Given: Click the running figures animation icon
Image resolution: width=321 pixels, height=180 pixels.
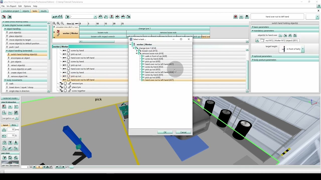Looking at the screenshot, I should [57, 16].
